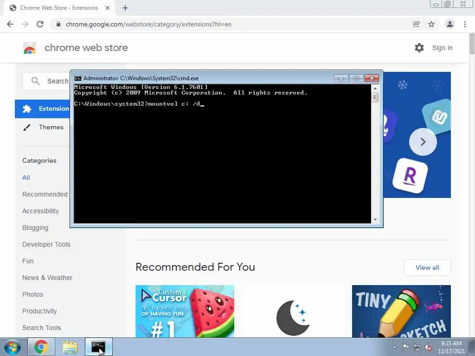Click Chrome back navigation arrow
This screenshot has height=356, width=475.
coord(10,24)
